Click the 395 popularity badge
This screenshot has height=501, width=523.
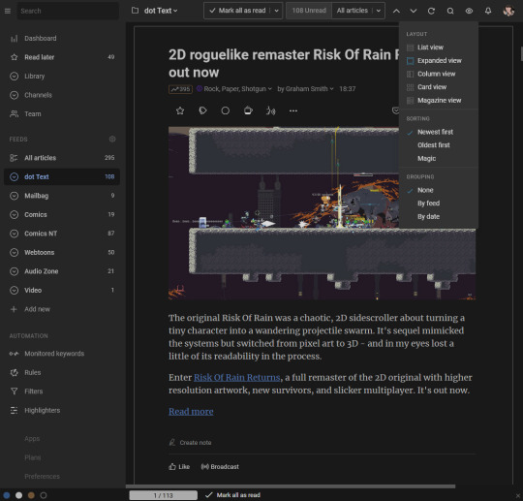point(180,89)
